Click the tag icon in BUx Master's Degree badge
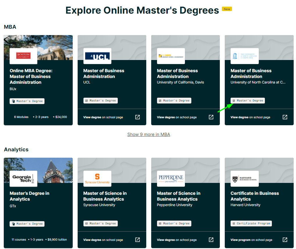 click(x=13, y=101)
